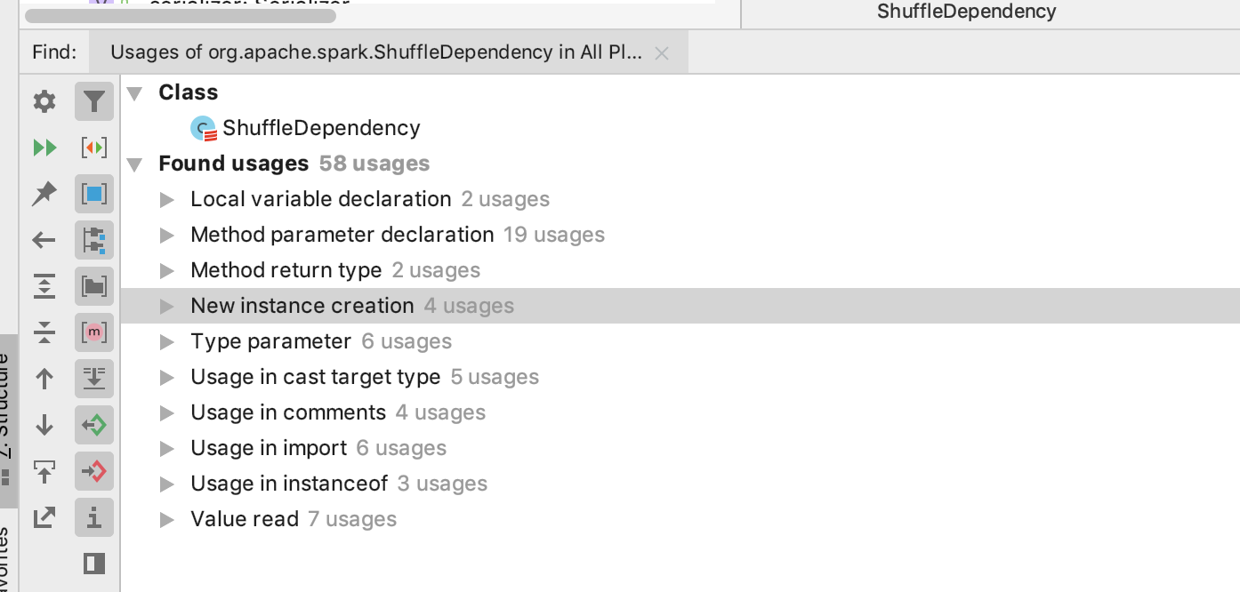This screenshot has width=1240, height=592.
Task: Toggle the funnel filter button
Action: (x=94, y=101)
